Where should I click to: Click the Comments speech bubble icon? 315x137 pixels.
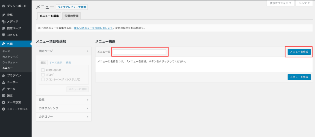[3, 35]
